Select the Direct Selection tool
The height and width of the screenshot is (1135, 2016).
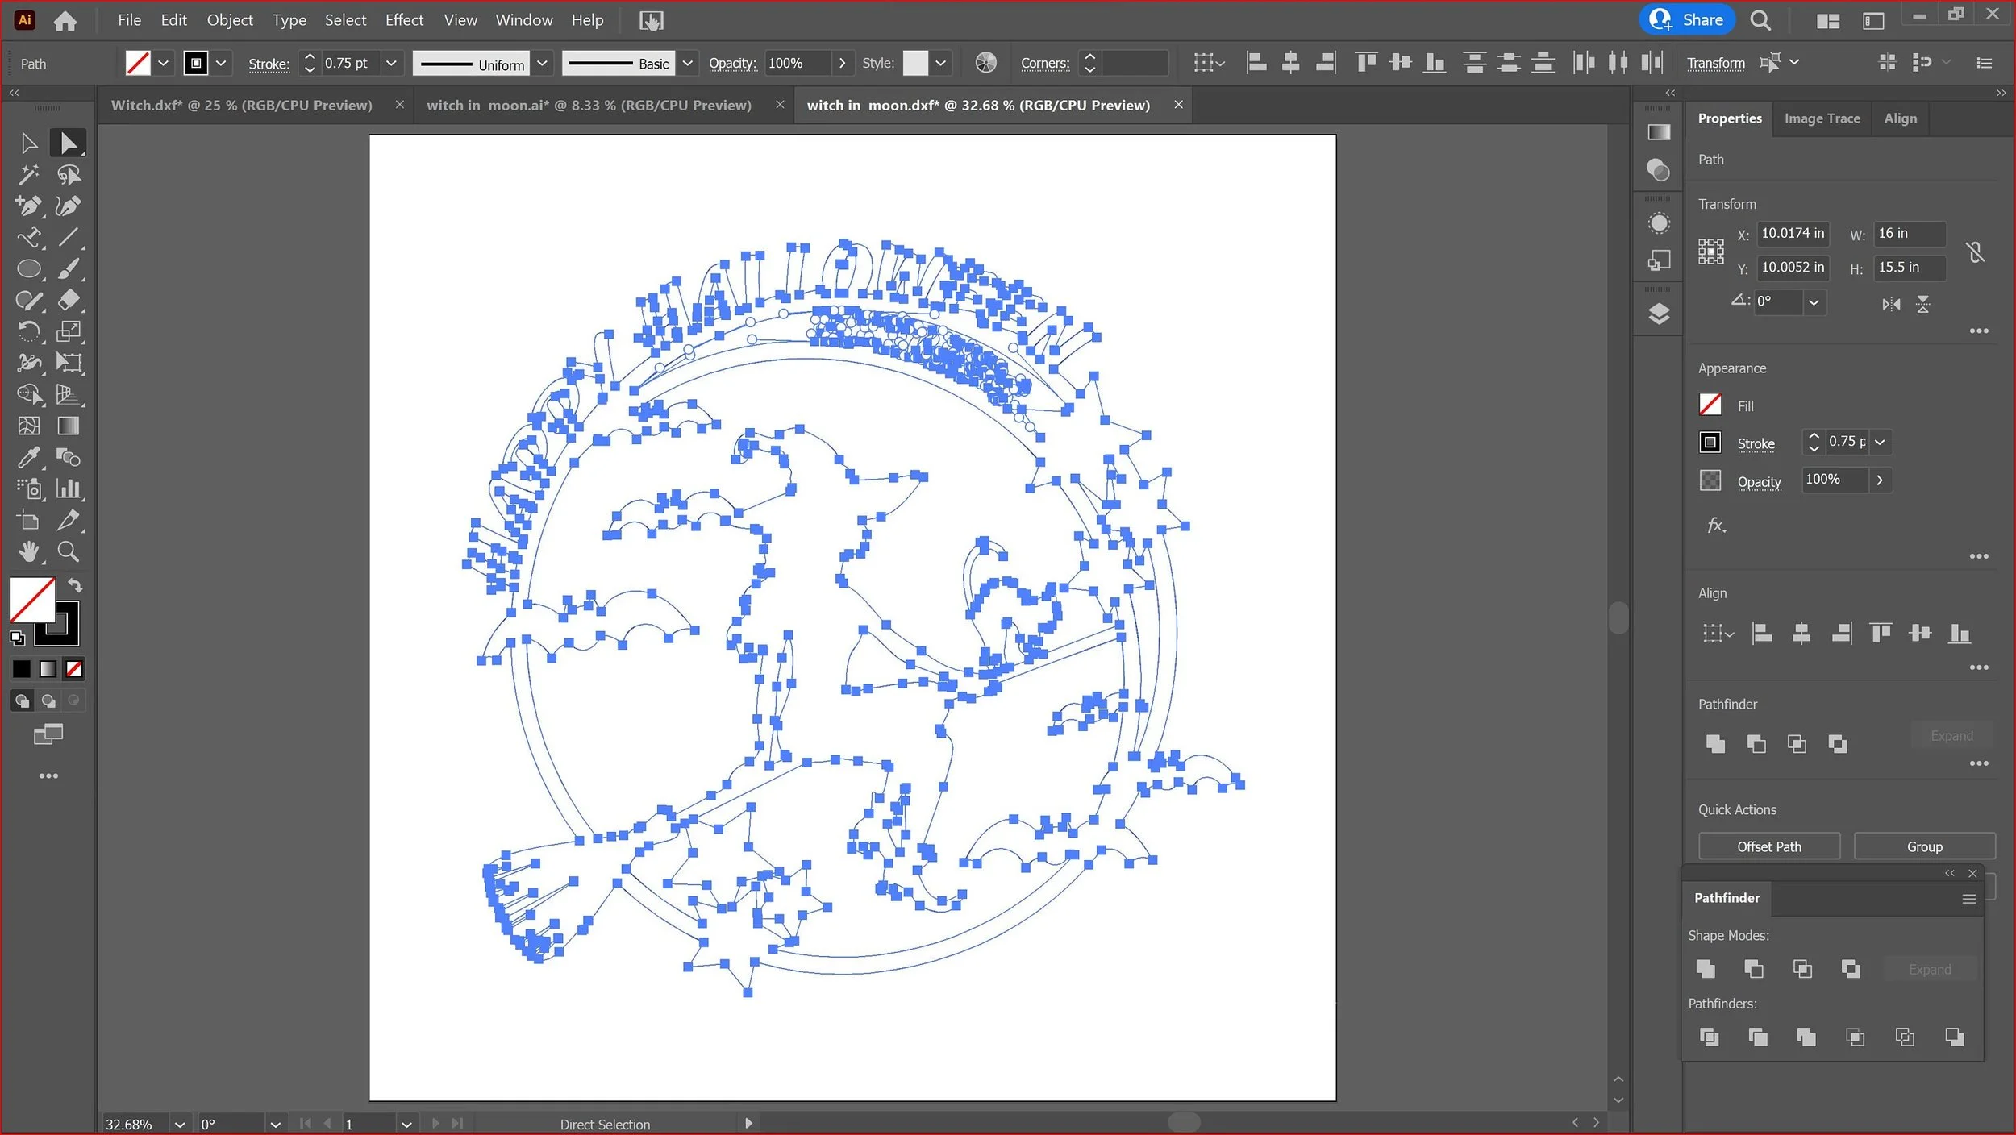click(68, 143)
